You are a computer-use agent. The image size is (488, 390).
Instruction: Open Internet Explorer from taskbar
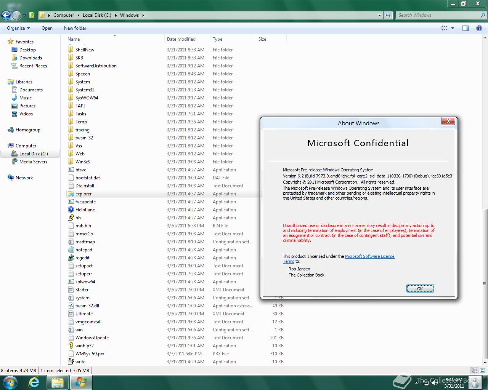coord(34,382)
